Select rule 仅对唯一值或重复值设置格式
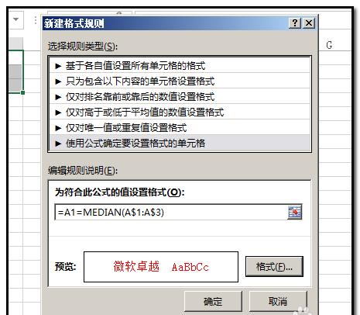The width and height of the screenshot is (360, 315). [x=180, y=127]
